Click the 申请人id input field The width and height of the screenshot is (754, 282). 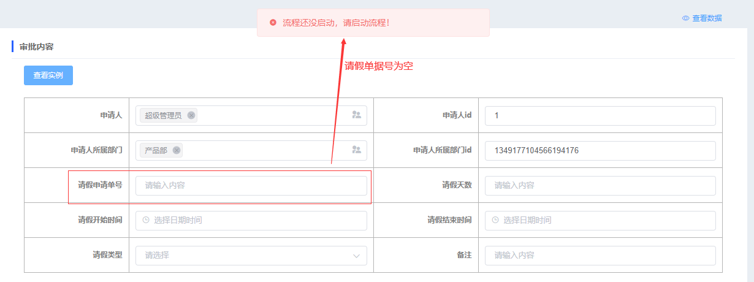click(x=600, y=115)
